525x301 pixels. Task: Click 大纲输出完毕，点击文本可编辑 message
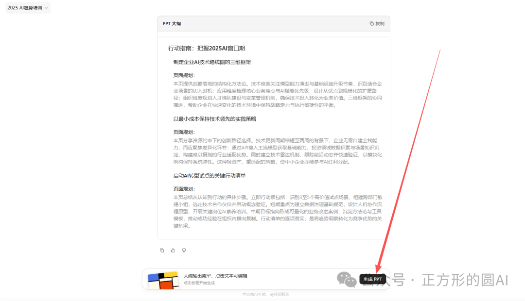[215, 276]
